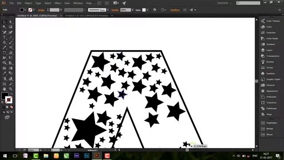
Task: Expand the fill color dropdown in control bar
Action: [x=25, y=10]
